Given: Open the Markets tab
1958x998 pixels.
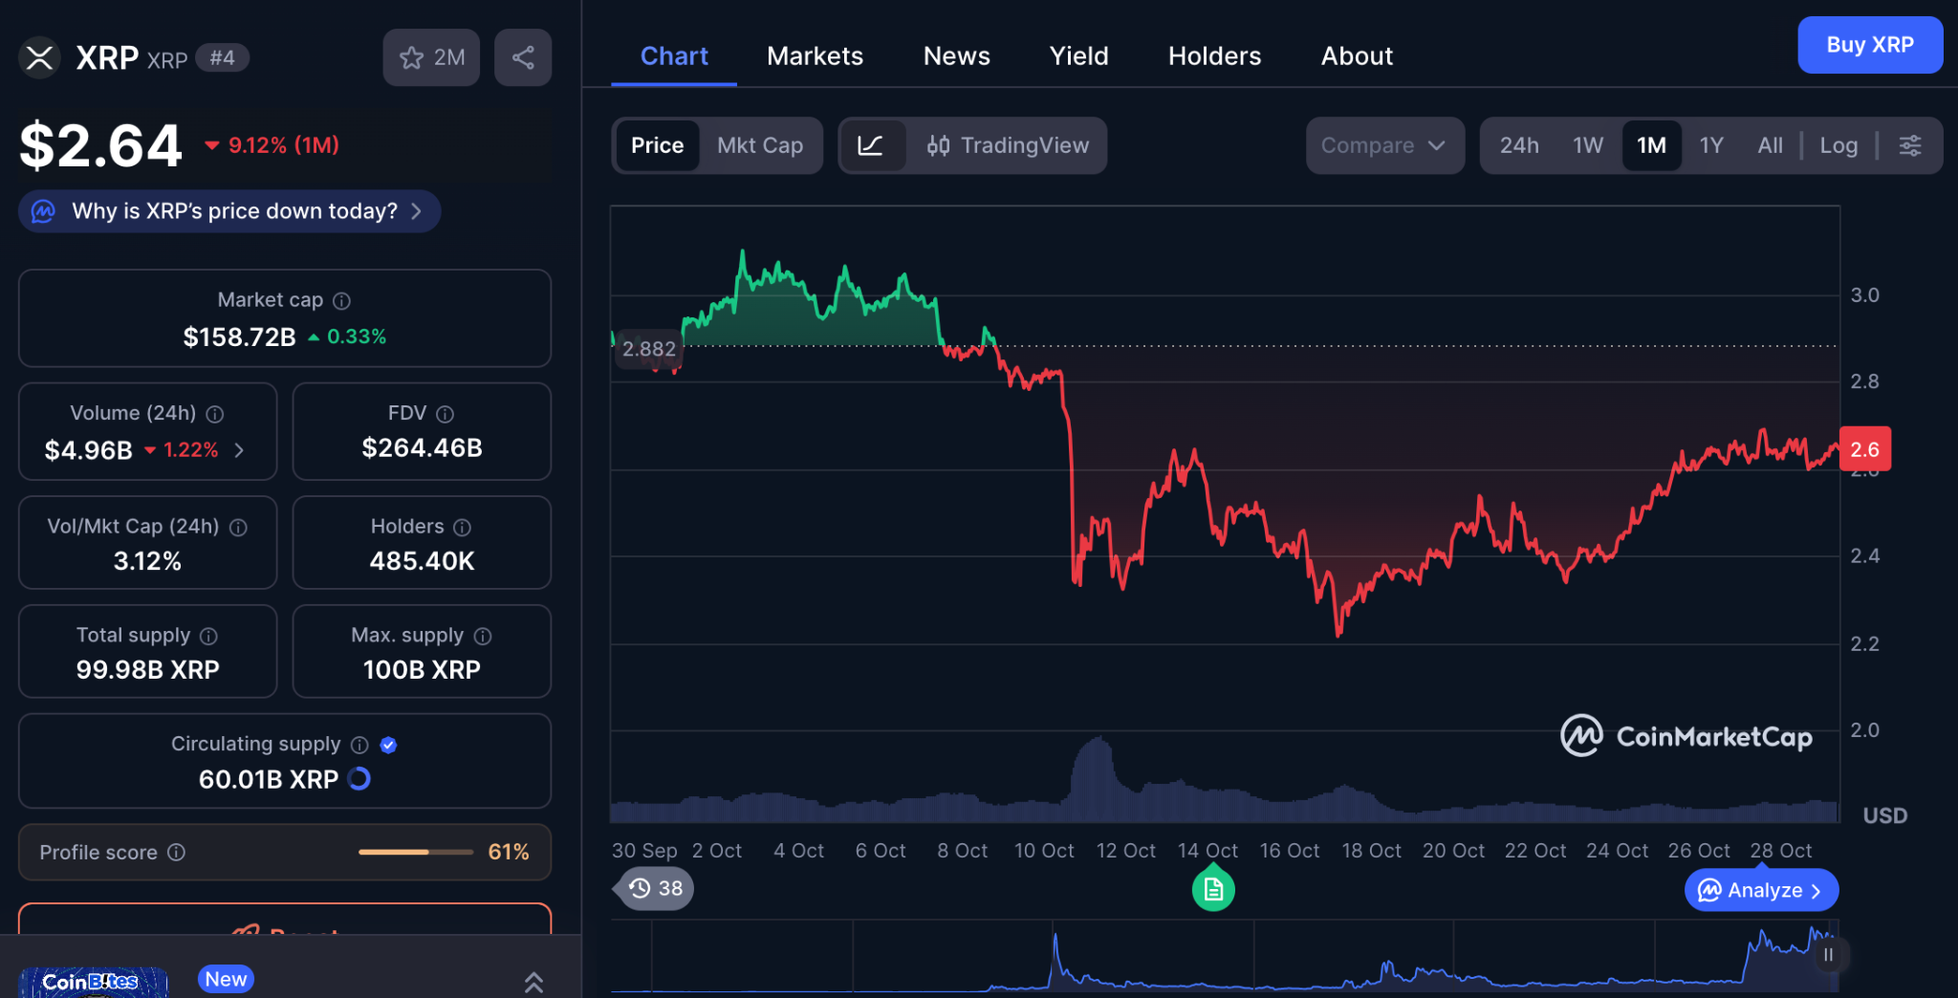Looking at the screenshot, I should point(815,56).
